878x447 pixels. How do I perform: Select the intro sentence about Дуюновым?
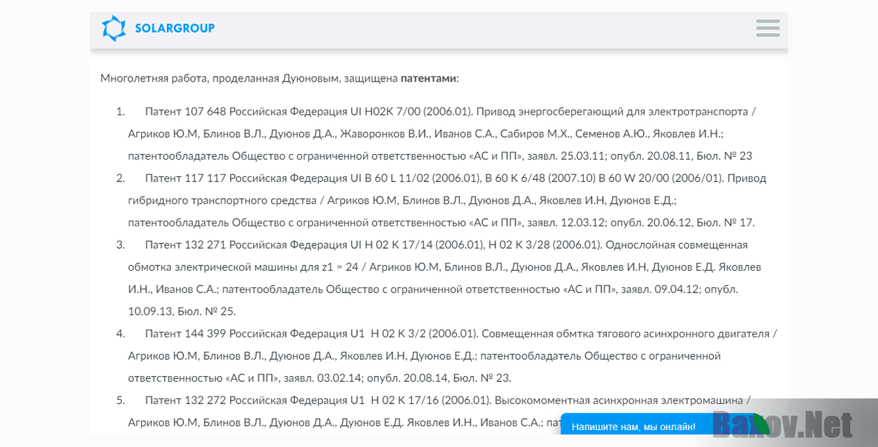click(x=278, y=79)
